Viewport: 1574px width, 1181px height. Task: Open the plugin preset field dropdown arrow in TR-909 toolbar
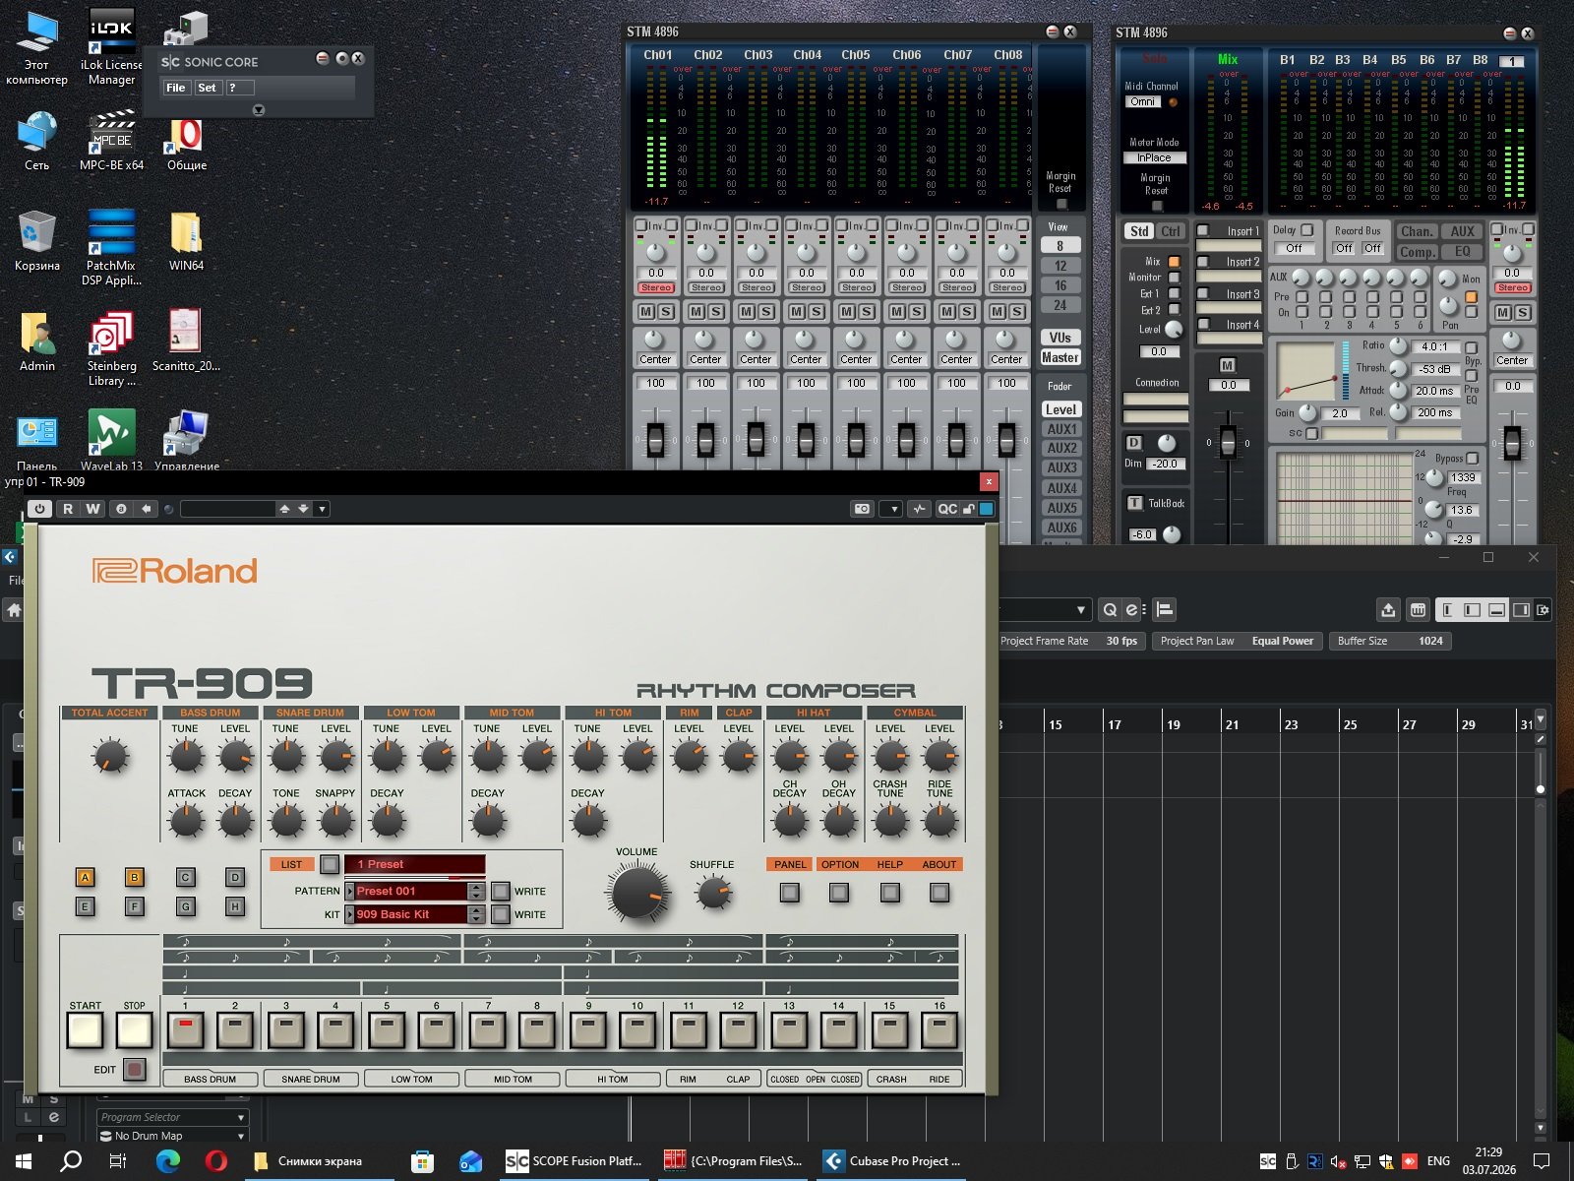click(322, 509)
